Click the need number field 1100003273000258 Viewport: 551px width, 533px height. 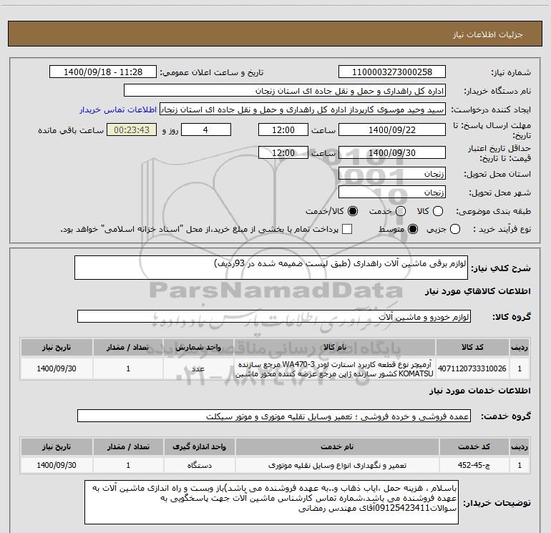point(392,72)
